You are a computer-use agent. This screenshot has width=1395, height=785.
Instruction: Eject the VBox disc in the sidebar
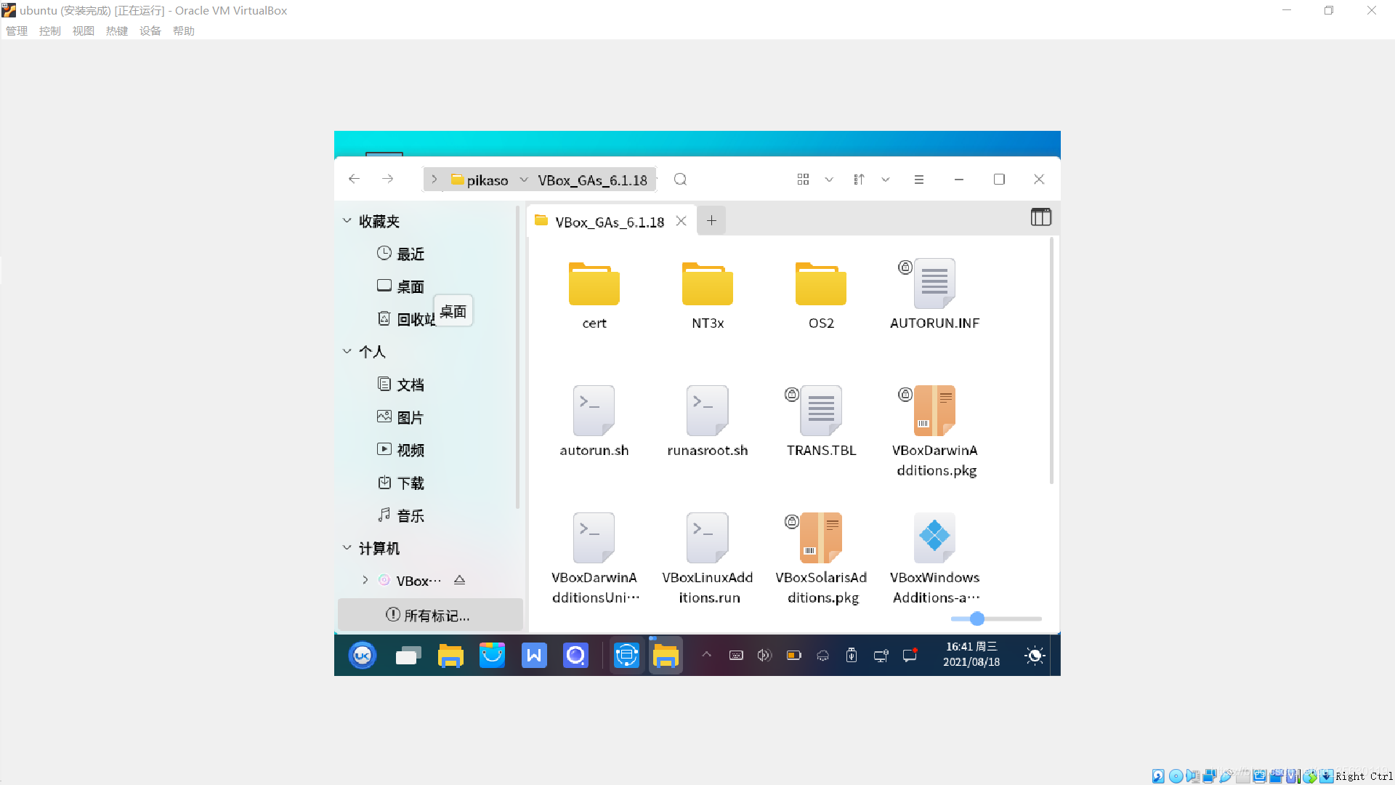click(x=459, y=580)
